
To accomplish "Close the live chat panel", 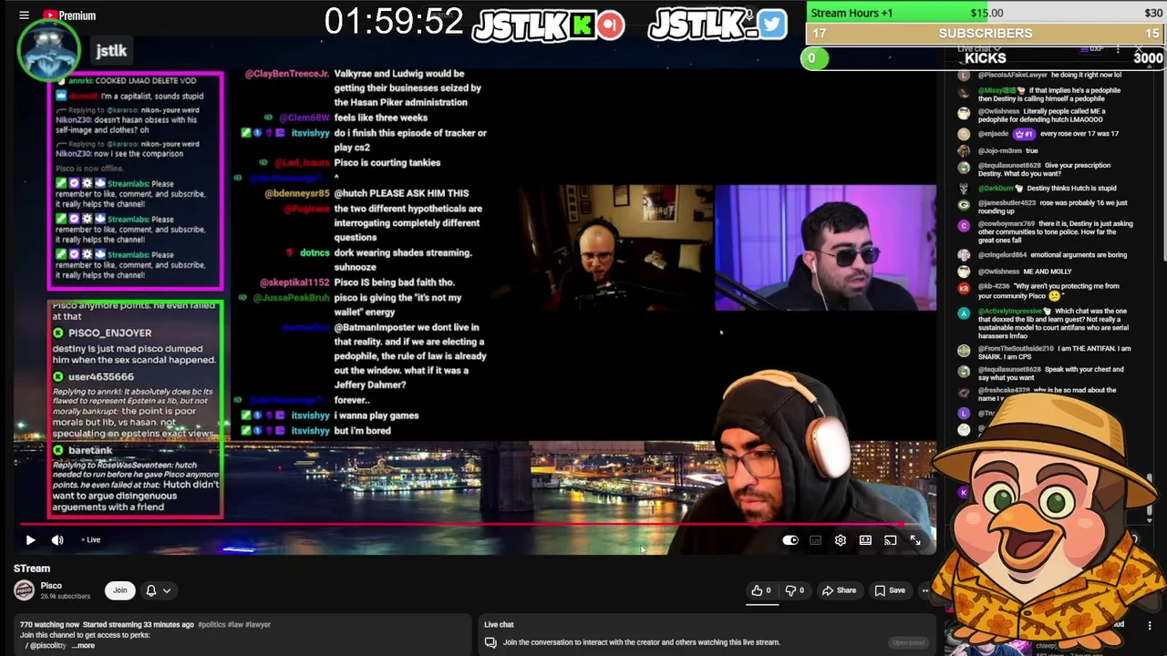I will [1140, 48].
